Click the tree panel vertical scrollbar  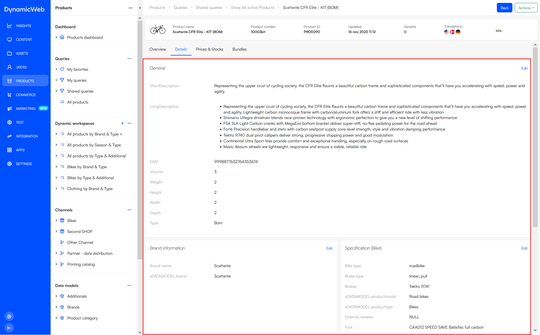(140, 140)
